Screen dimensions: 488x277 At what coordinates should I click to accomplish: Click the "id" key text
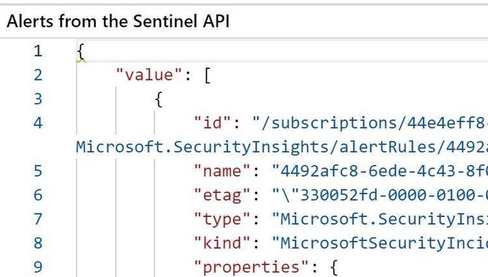[x=213, y=123]
